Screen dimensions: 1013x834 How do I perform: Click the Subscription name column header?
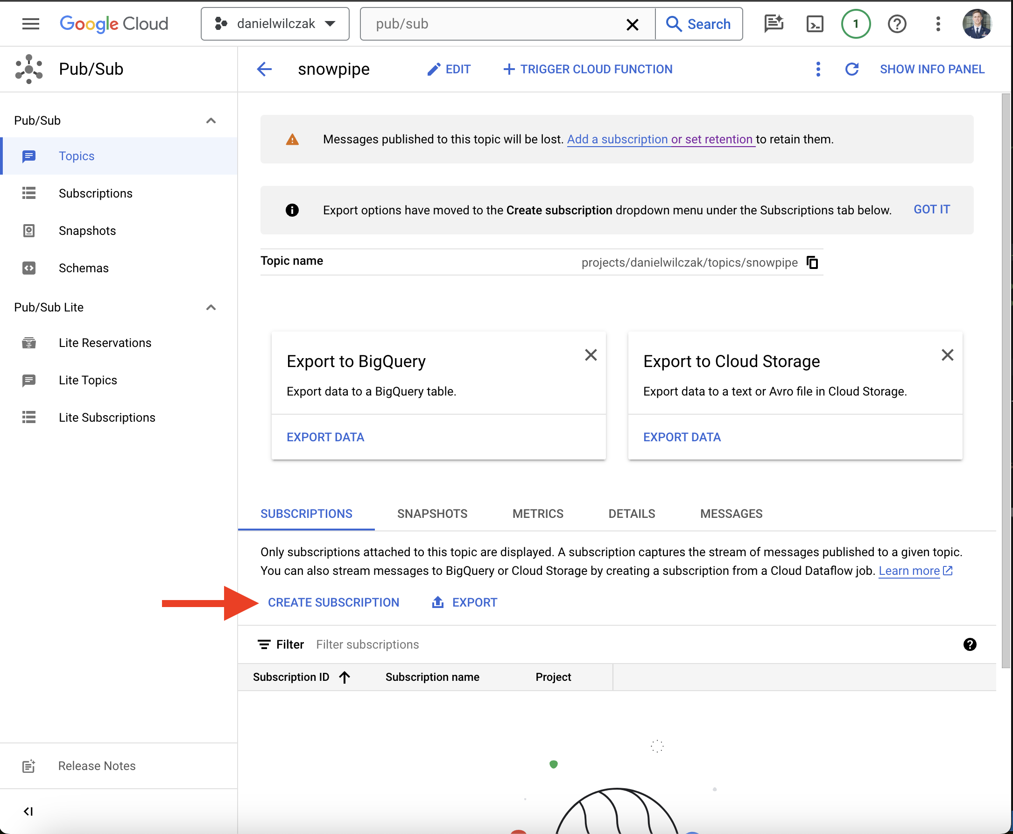tap(432, 678)
